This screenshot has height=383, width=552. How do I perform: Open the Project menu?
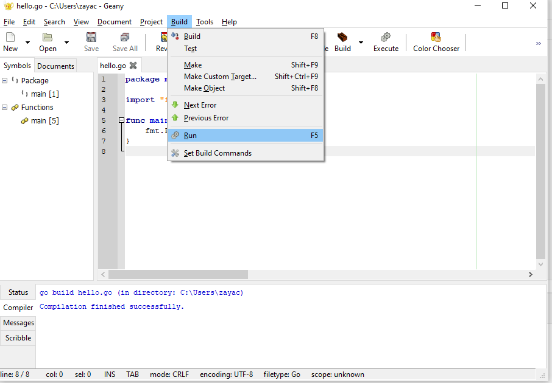click(x=151, y=22)
